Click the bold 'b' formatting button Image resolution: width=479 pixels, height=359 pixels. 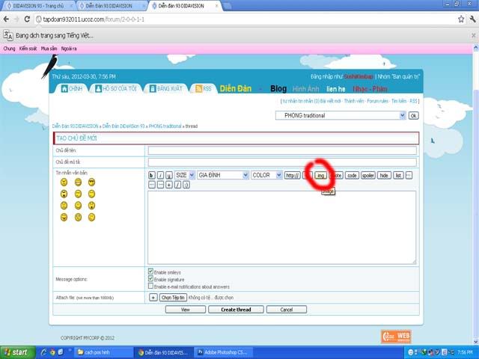point(151,175)
